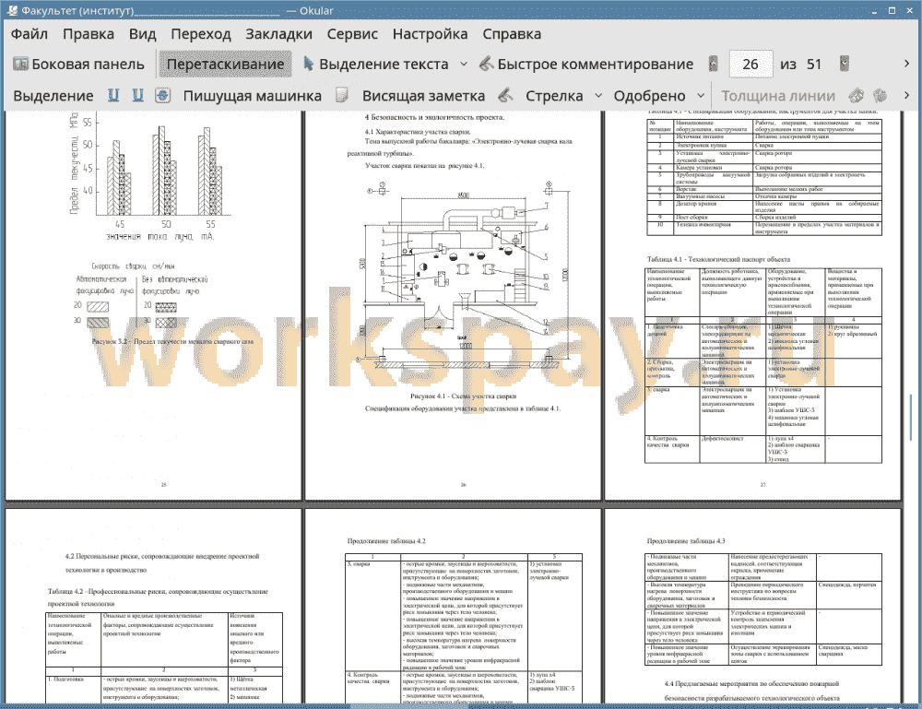The width and height of the screenshot is (922, 709).
Task: Click the Okular app icon in title bar
Action: (x=12, y=10)
